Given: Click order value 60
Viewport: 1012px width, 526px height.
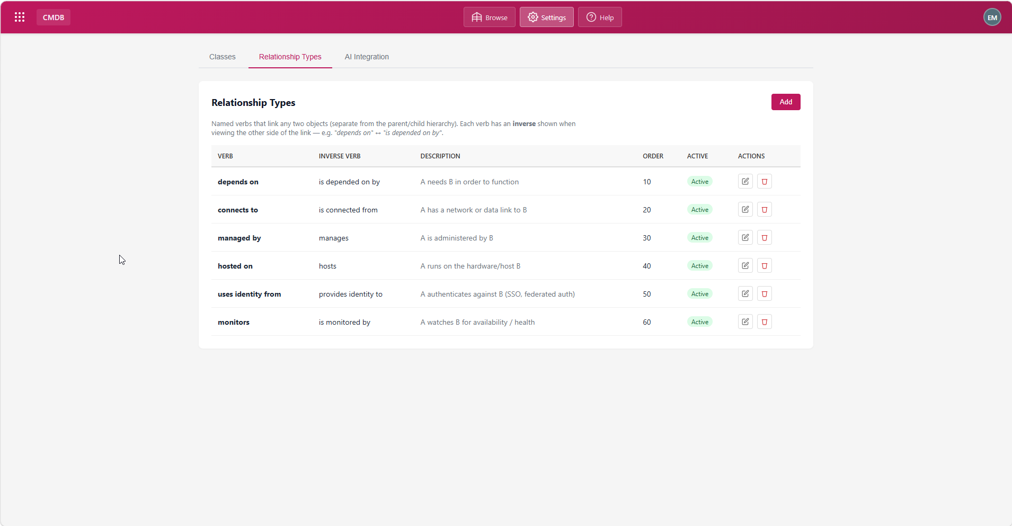Looking at the screenshot, I should point(647,322).
